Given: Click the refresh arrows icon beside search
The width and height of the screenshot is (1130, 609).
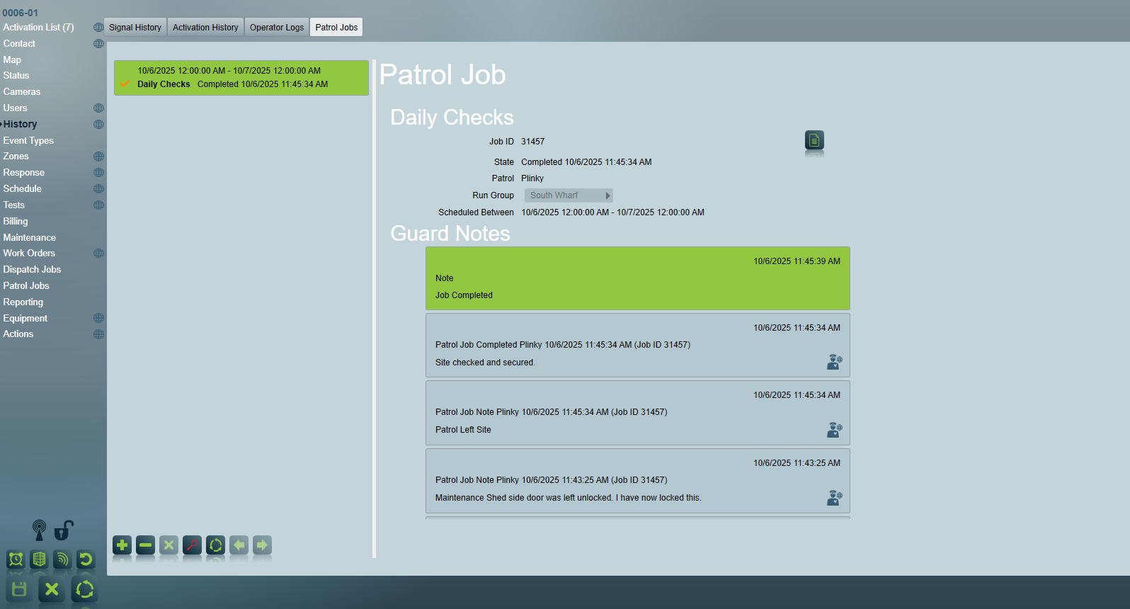Looking at the screenshot, I should point(215,545).
